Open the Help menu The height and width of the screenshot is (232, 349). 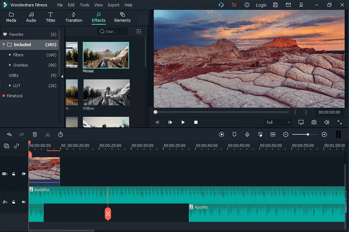pyautogui.click(x=128, y=5)
